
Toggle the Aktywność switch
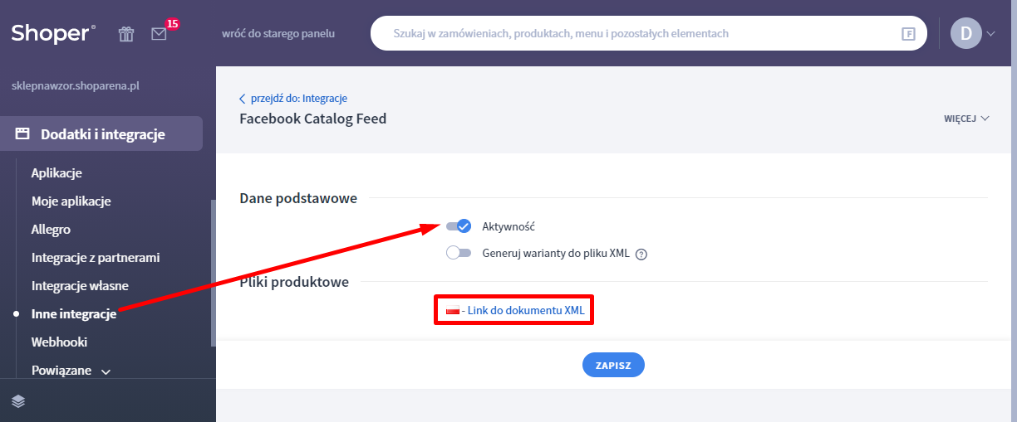pos(459,226)
